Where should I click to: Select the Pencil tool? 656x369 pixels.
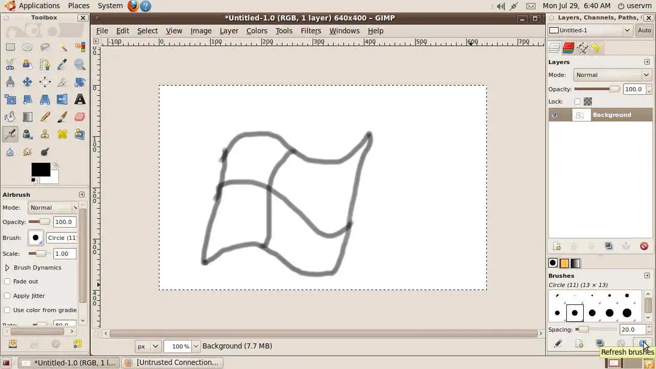point(45,117)
